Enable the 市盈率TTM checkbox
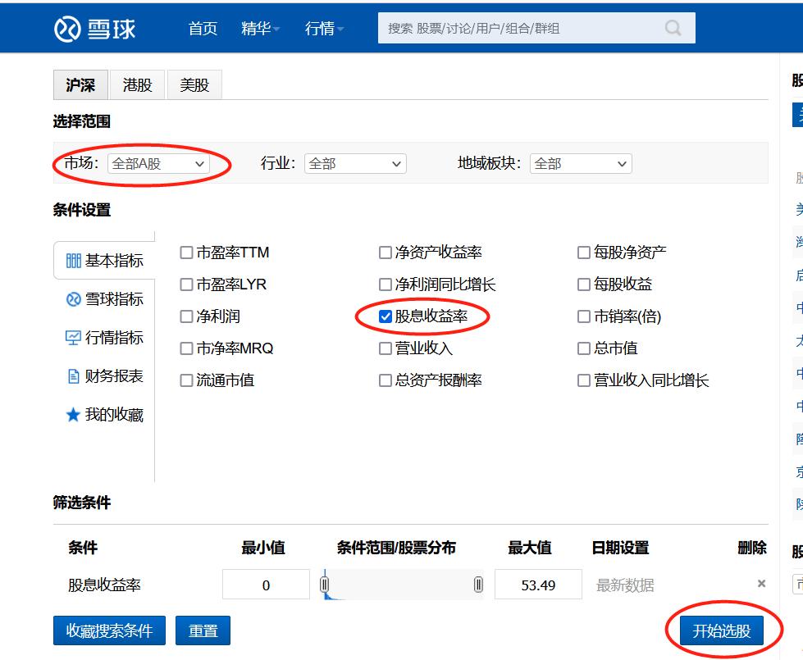803x660 pixels. (186, 253)
